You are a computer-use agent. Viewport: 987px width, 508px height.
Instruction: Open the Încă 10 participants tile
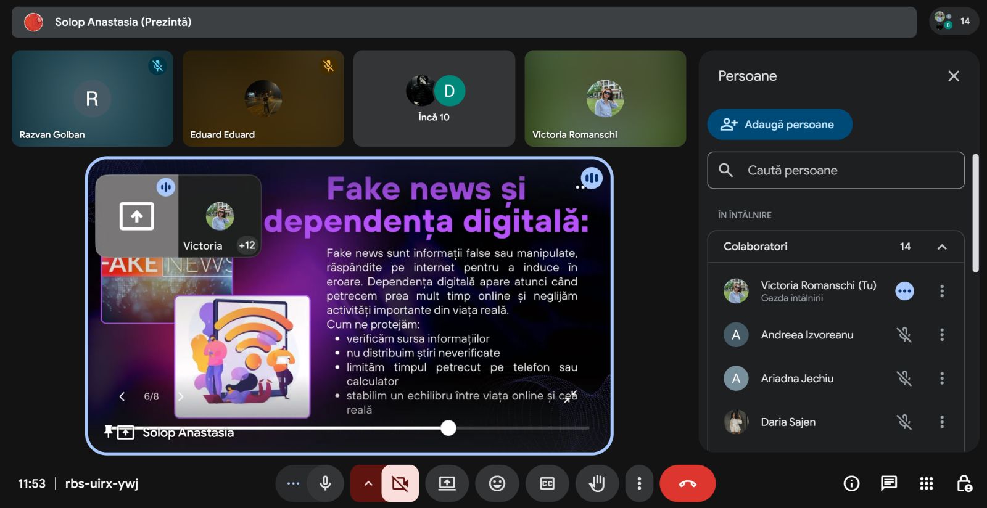pyautogui.click(x=434, y=99)
